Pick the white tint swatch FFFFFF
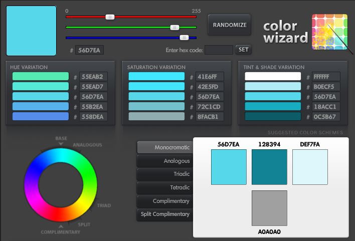355x241 pixels. point(273,76)
